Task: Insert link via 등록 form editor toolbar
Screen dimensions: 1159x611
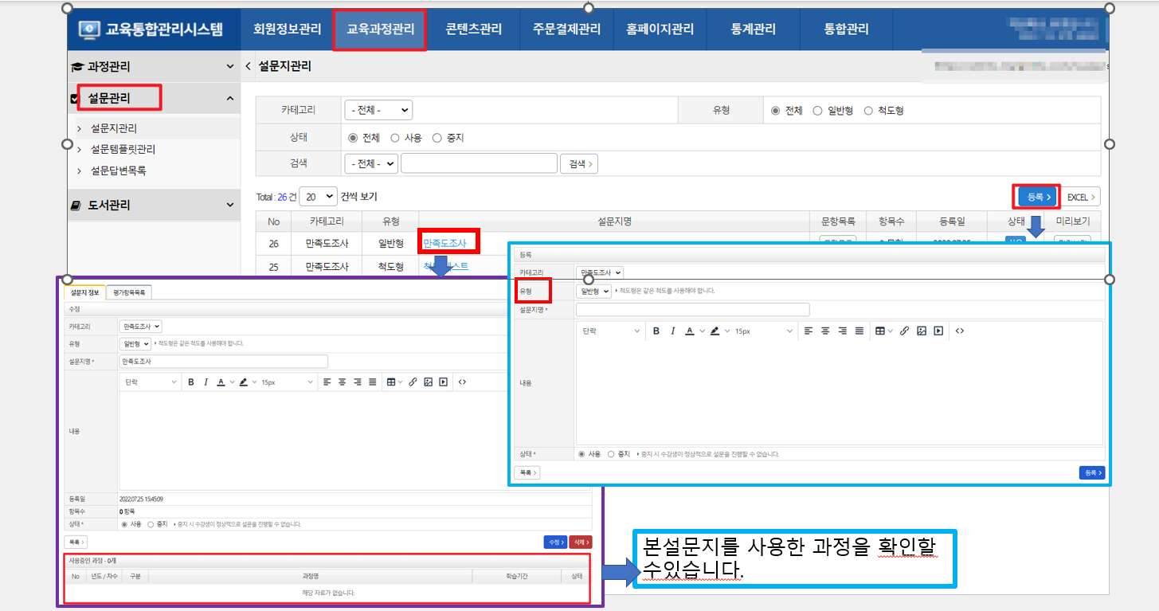Action: click(x=904, y=331)
